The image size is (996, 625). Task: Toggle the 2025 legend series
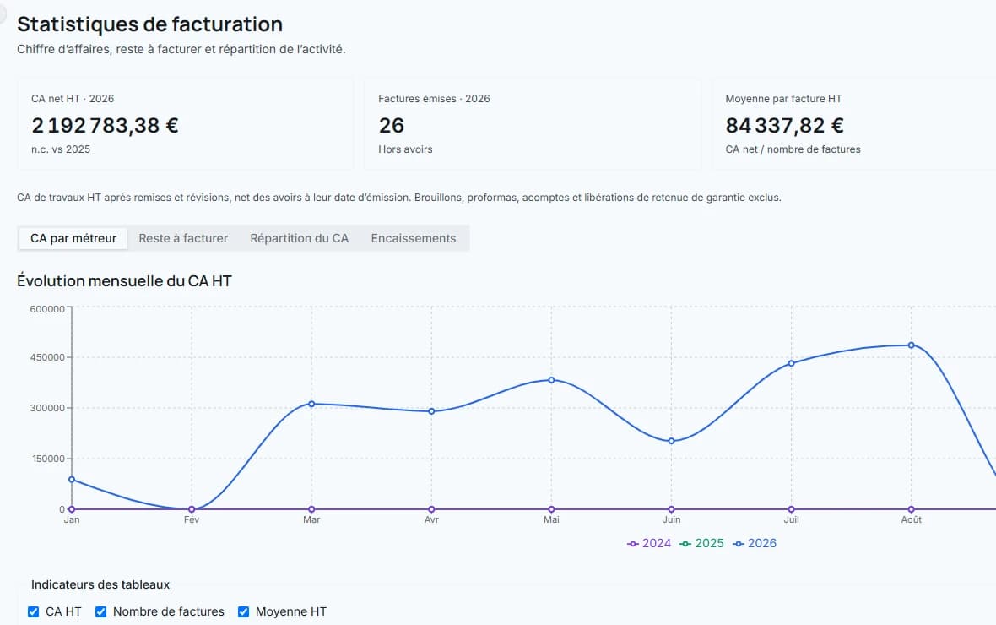click(x=701, y=544)
